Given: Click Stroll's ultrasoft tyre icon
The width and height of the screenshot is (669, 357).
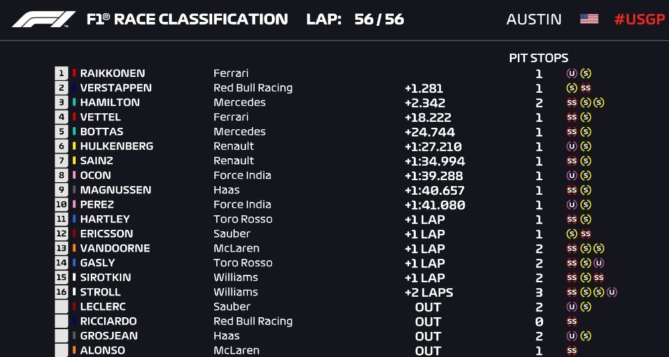Looking at the screenshot, I should click(611, 292).
